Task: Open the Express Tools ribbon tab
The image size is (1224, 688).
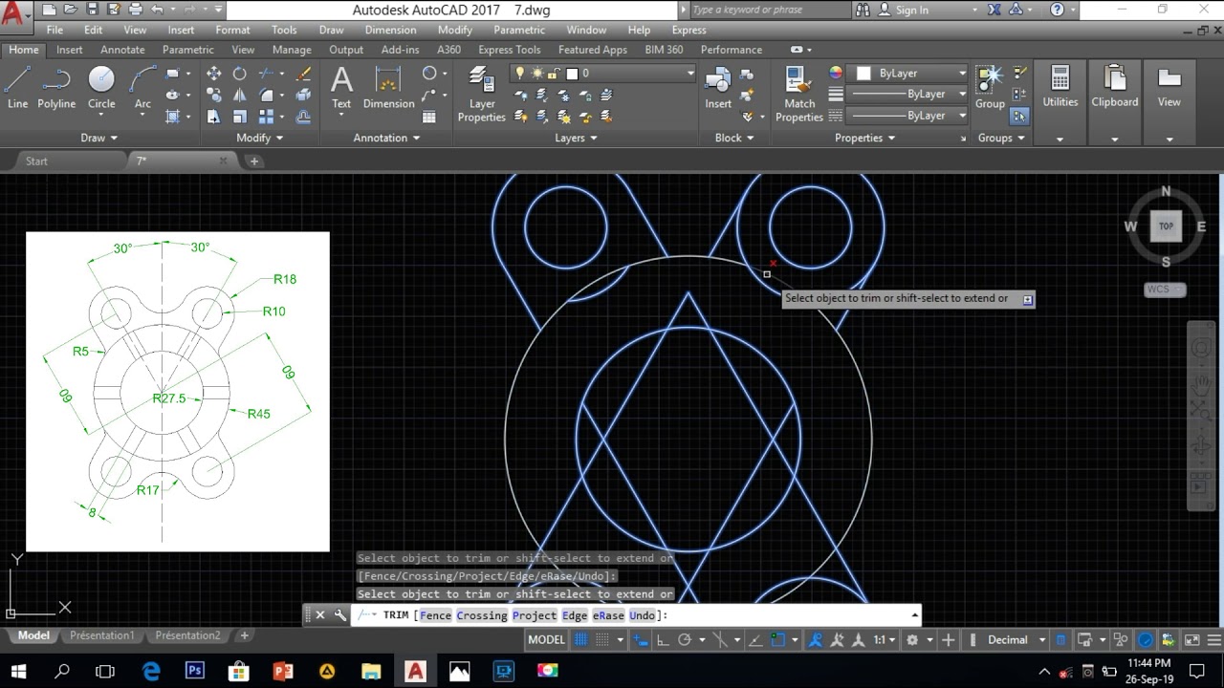Action: click(x=509, y=50)
